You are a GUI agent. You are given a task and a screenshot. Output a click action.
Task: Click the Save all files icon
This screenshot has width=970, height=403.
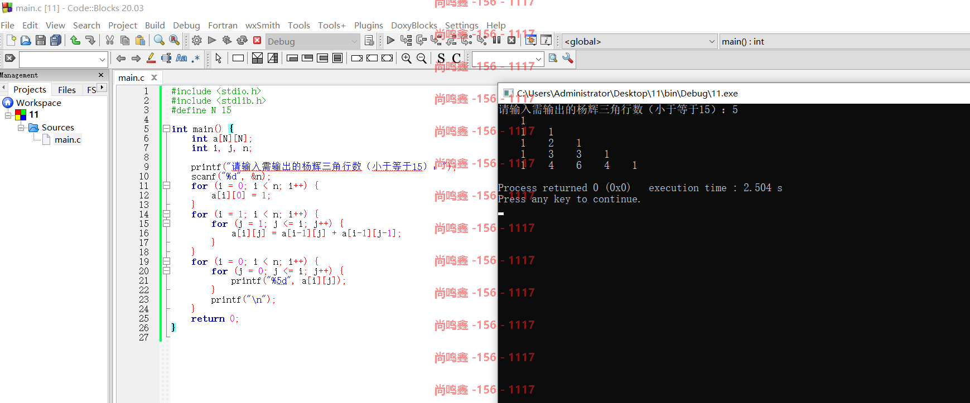pyautogui.click(x=56, y=40)
